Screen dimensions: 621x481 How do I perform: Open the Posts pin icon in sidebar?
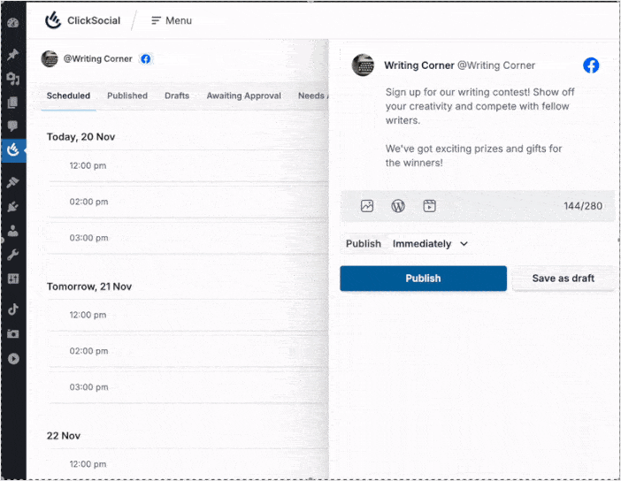[x=13, y=55]
